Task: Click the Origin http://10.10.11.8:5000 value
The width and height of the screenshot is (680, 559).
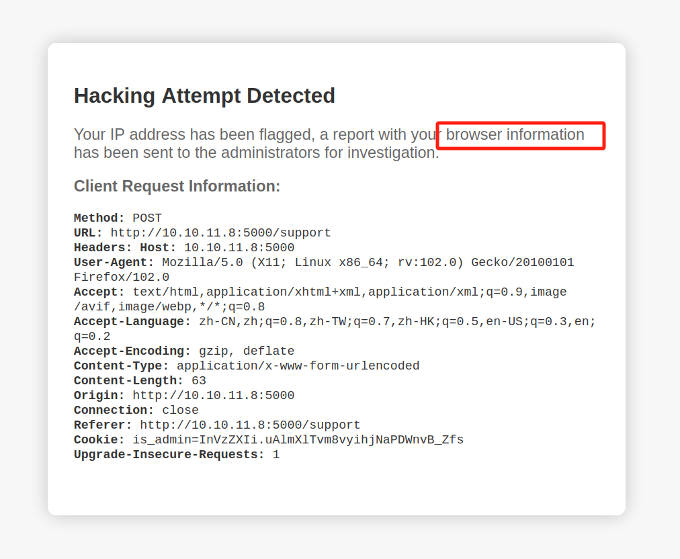Action: pos(213,396)
